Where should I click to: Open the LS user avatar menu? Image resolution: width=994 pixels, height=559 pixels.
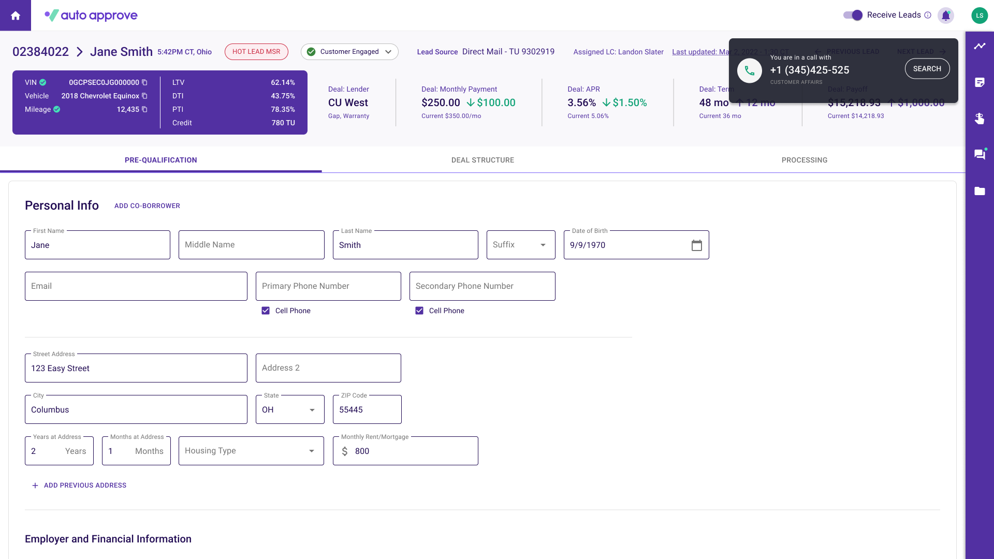coord(979,15)
